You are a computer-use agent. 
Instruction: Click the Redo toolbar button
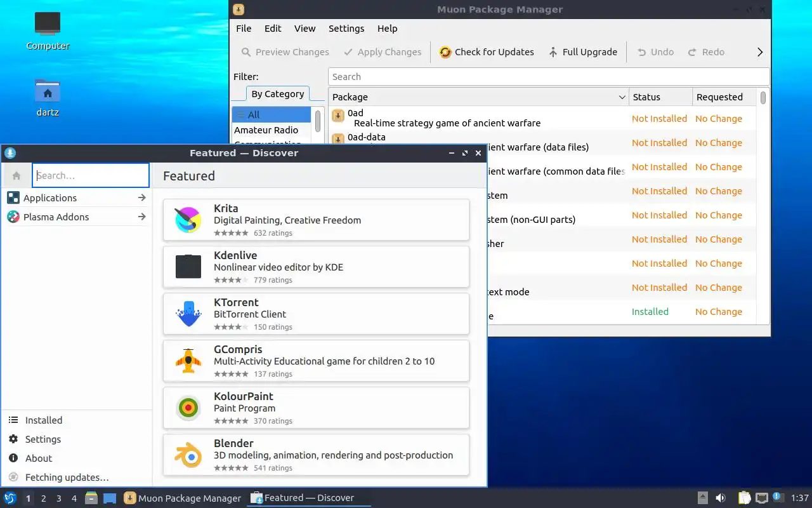click(706, 52)
